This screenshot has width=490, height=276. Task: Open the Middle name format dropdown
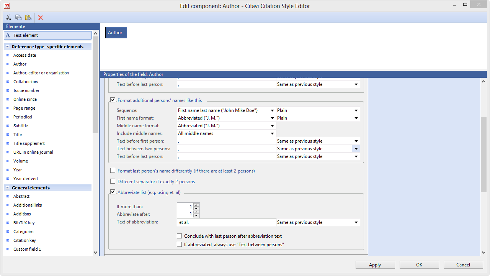click(x=272, y=126)
